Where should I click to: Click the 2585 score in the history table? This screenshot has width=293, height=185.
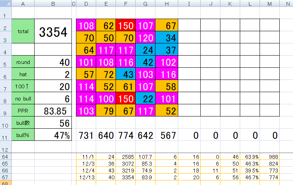click(x=125, y=156)
